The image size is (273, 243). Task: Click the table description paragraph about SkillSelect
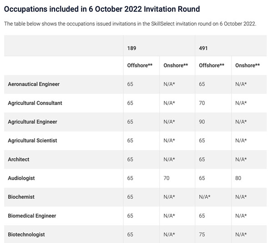(x=130, y=24)
